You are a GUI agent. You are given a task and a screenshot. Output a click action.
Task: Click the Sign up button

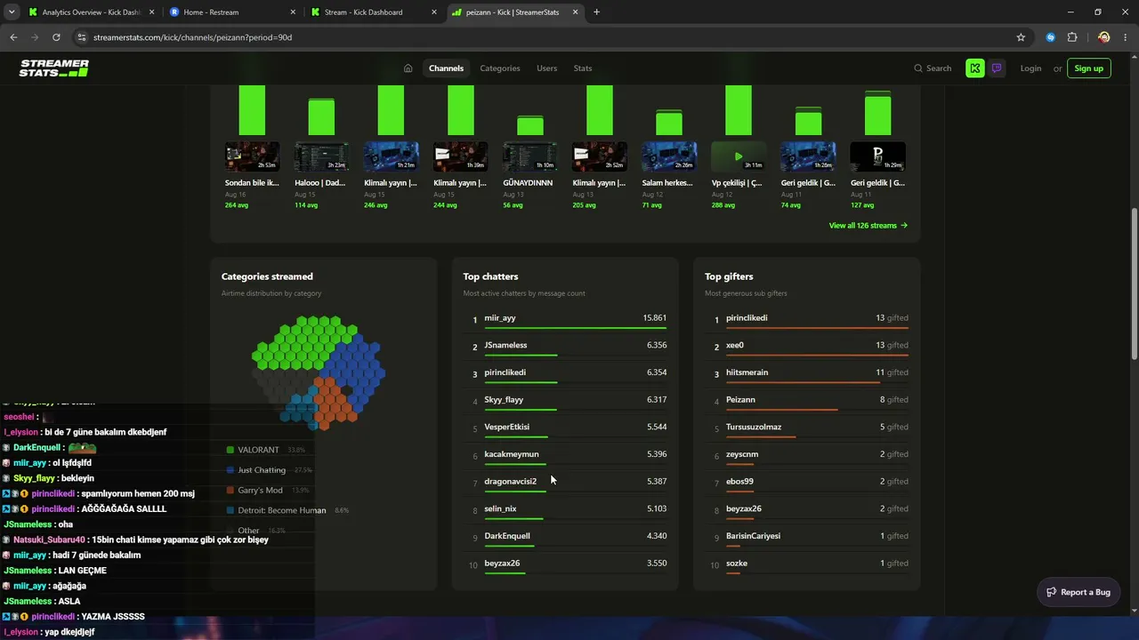(x=1088, y=68)
